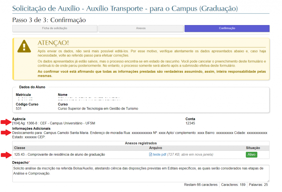This screenshot has height=192, width=282.
Task: Click the red arrow beside the attachment row
Action: click(x=6, y=155)
